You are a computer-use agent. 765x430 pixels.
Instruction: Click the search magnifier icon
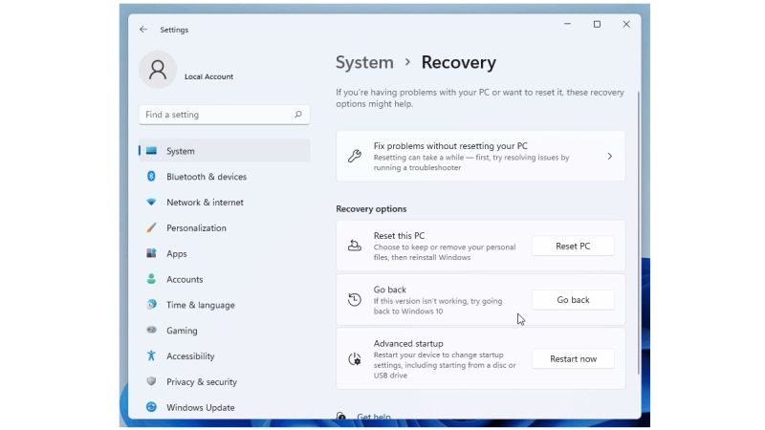(x=298, y=115)
